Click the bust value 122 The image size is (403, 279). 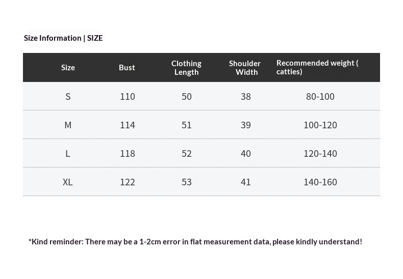coord(128,182)
